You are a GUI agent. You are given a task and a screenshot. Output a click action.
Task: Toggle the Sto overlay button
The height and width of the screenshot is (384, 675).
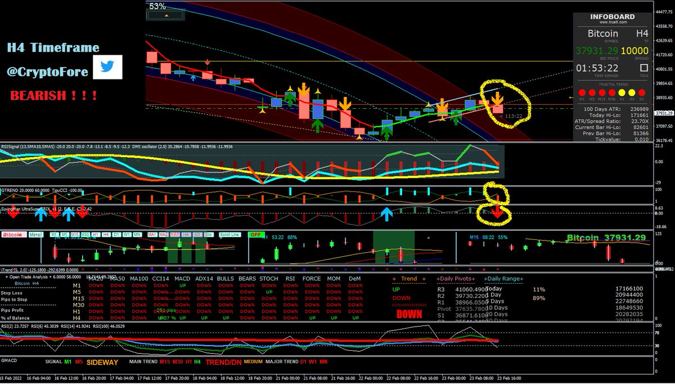(208, 234)
